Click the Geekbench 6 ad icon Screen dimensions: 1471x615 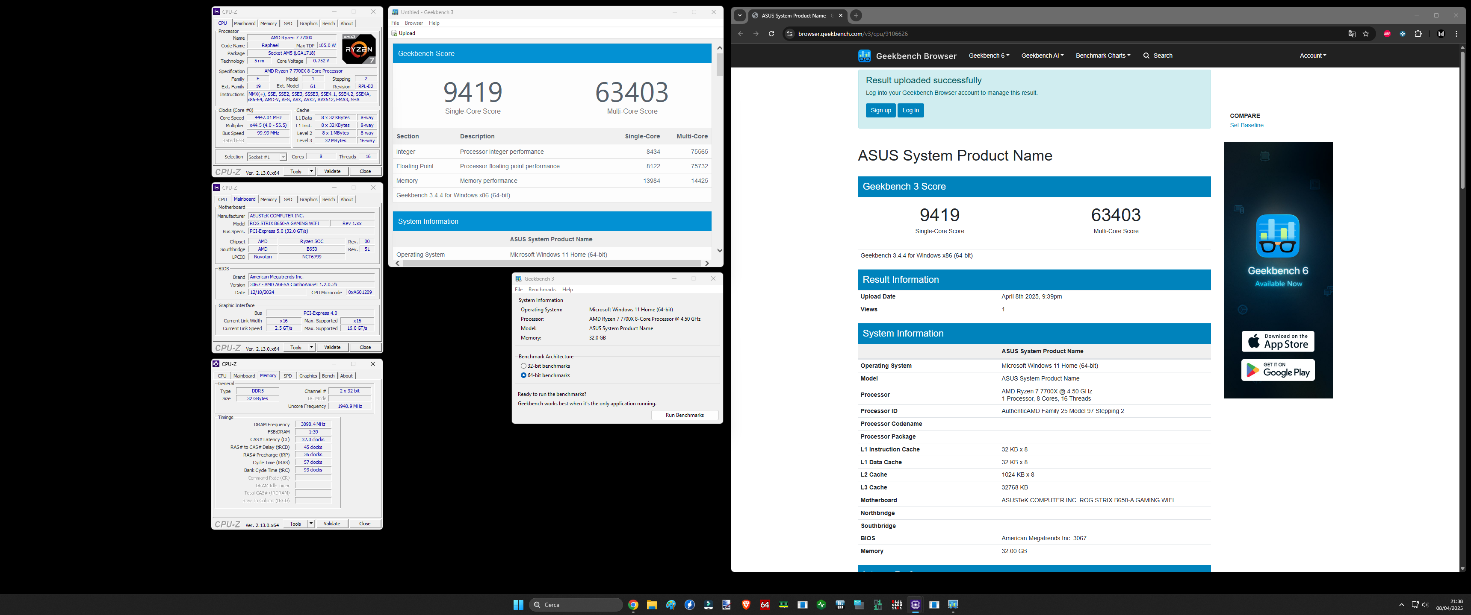[1277, 236]
